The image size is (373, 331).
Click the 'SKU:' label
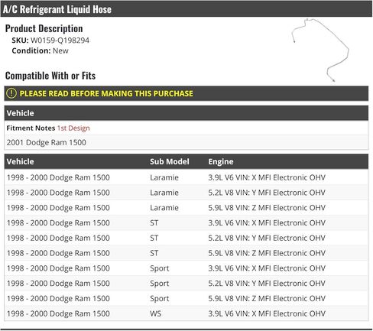click(20, 41)
